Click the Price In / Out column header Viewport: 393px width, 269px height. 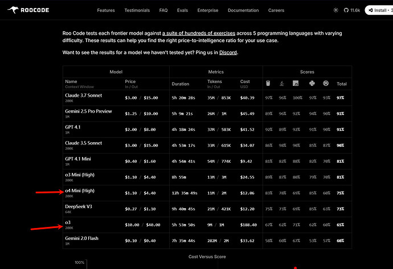pos(131,84)
